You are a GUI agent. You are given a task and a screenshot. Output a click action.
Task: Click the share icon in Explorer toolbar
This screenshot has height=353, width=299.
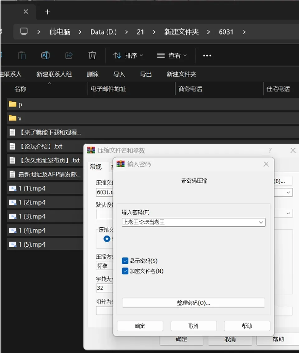[x=69, y=55]
